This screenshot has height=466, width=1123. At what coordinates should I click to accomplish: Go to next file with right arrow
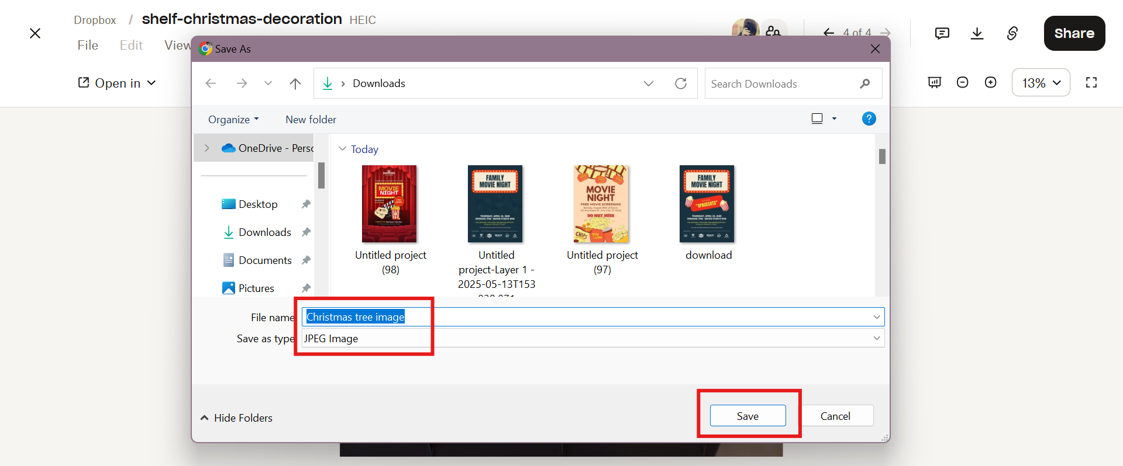(886, 33)
